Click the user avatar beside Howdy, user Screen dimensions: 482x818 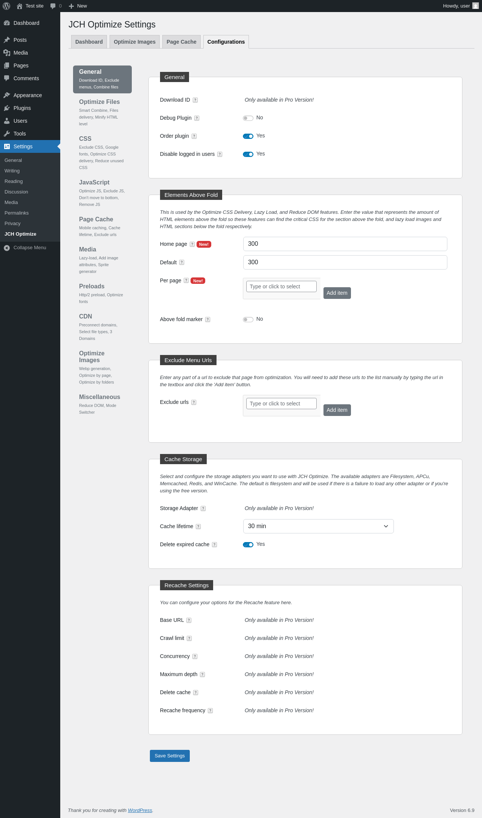point(476,6)
